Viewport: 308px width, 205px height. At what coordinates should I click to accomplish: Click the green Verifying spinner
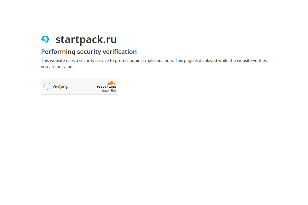pyautogui.click(x=47, y=86)
